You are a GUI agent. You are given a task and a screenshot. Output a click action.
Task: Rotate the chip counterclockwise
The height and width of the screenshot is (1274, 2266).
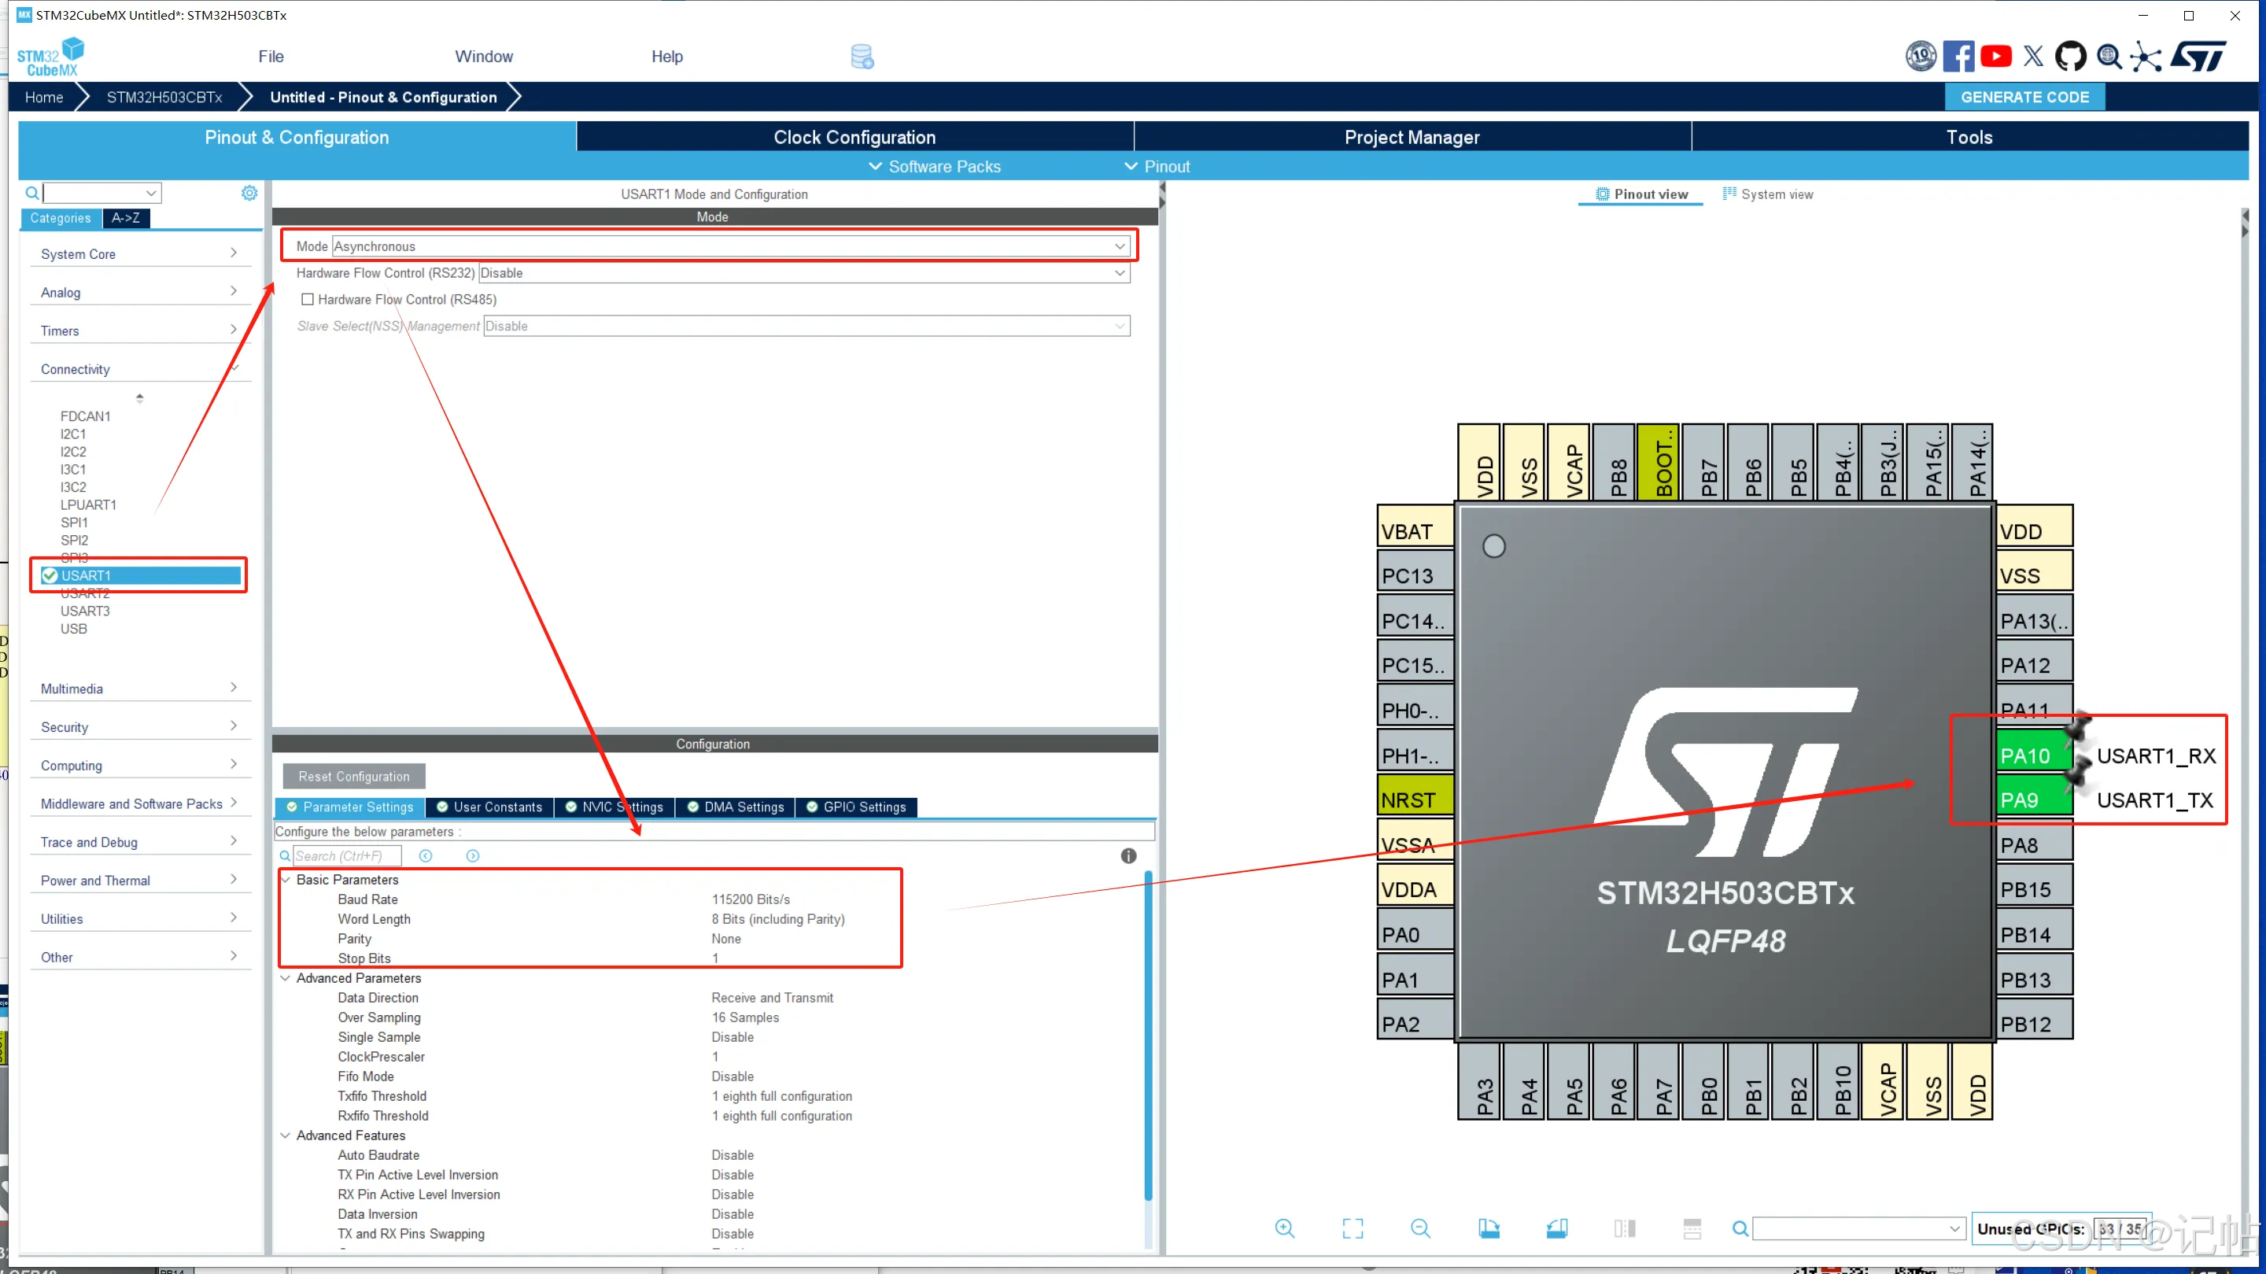tap(1556, 1228)
